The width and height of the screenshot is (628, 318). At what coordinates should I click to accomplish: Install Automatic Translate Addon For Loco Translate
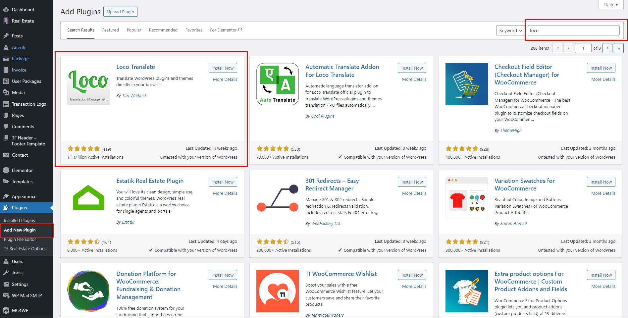(x=412, y=68)
